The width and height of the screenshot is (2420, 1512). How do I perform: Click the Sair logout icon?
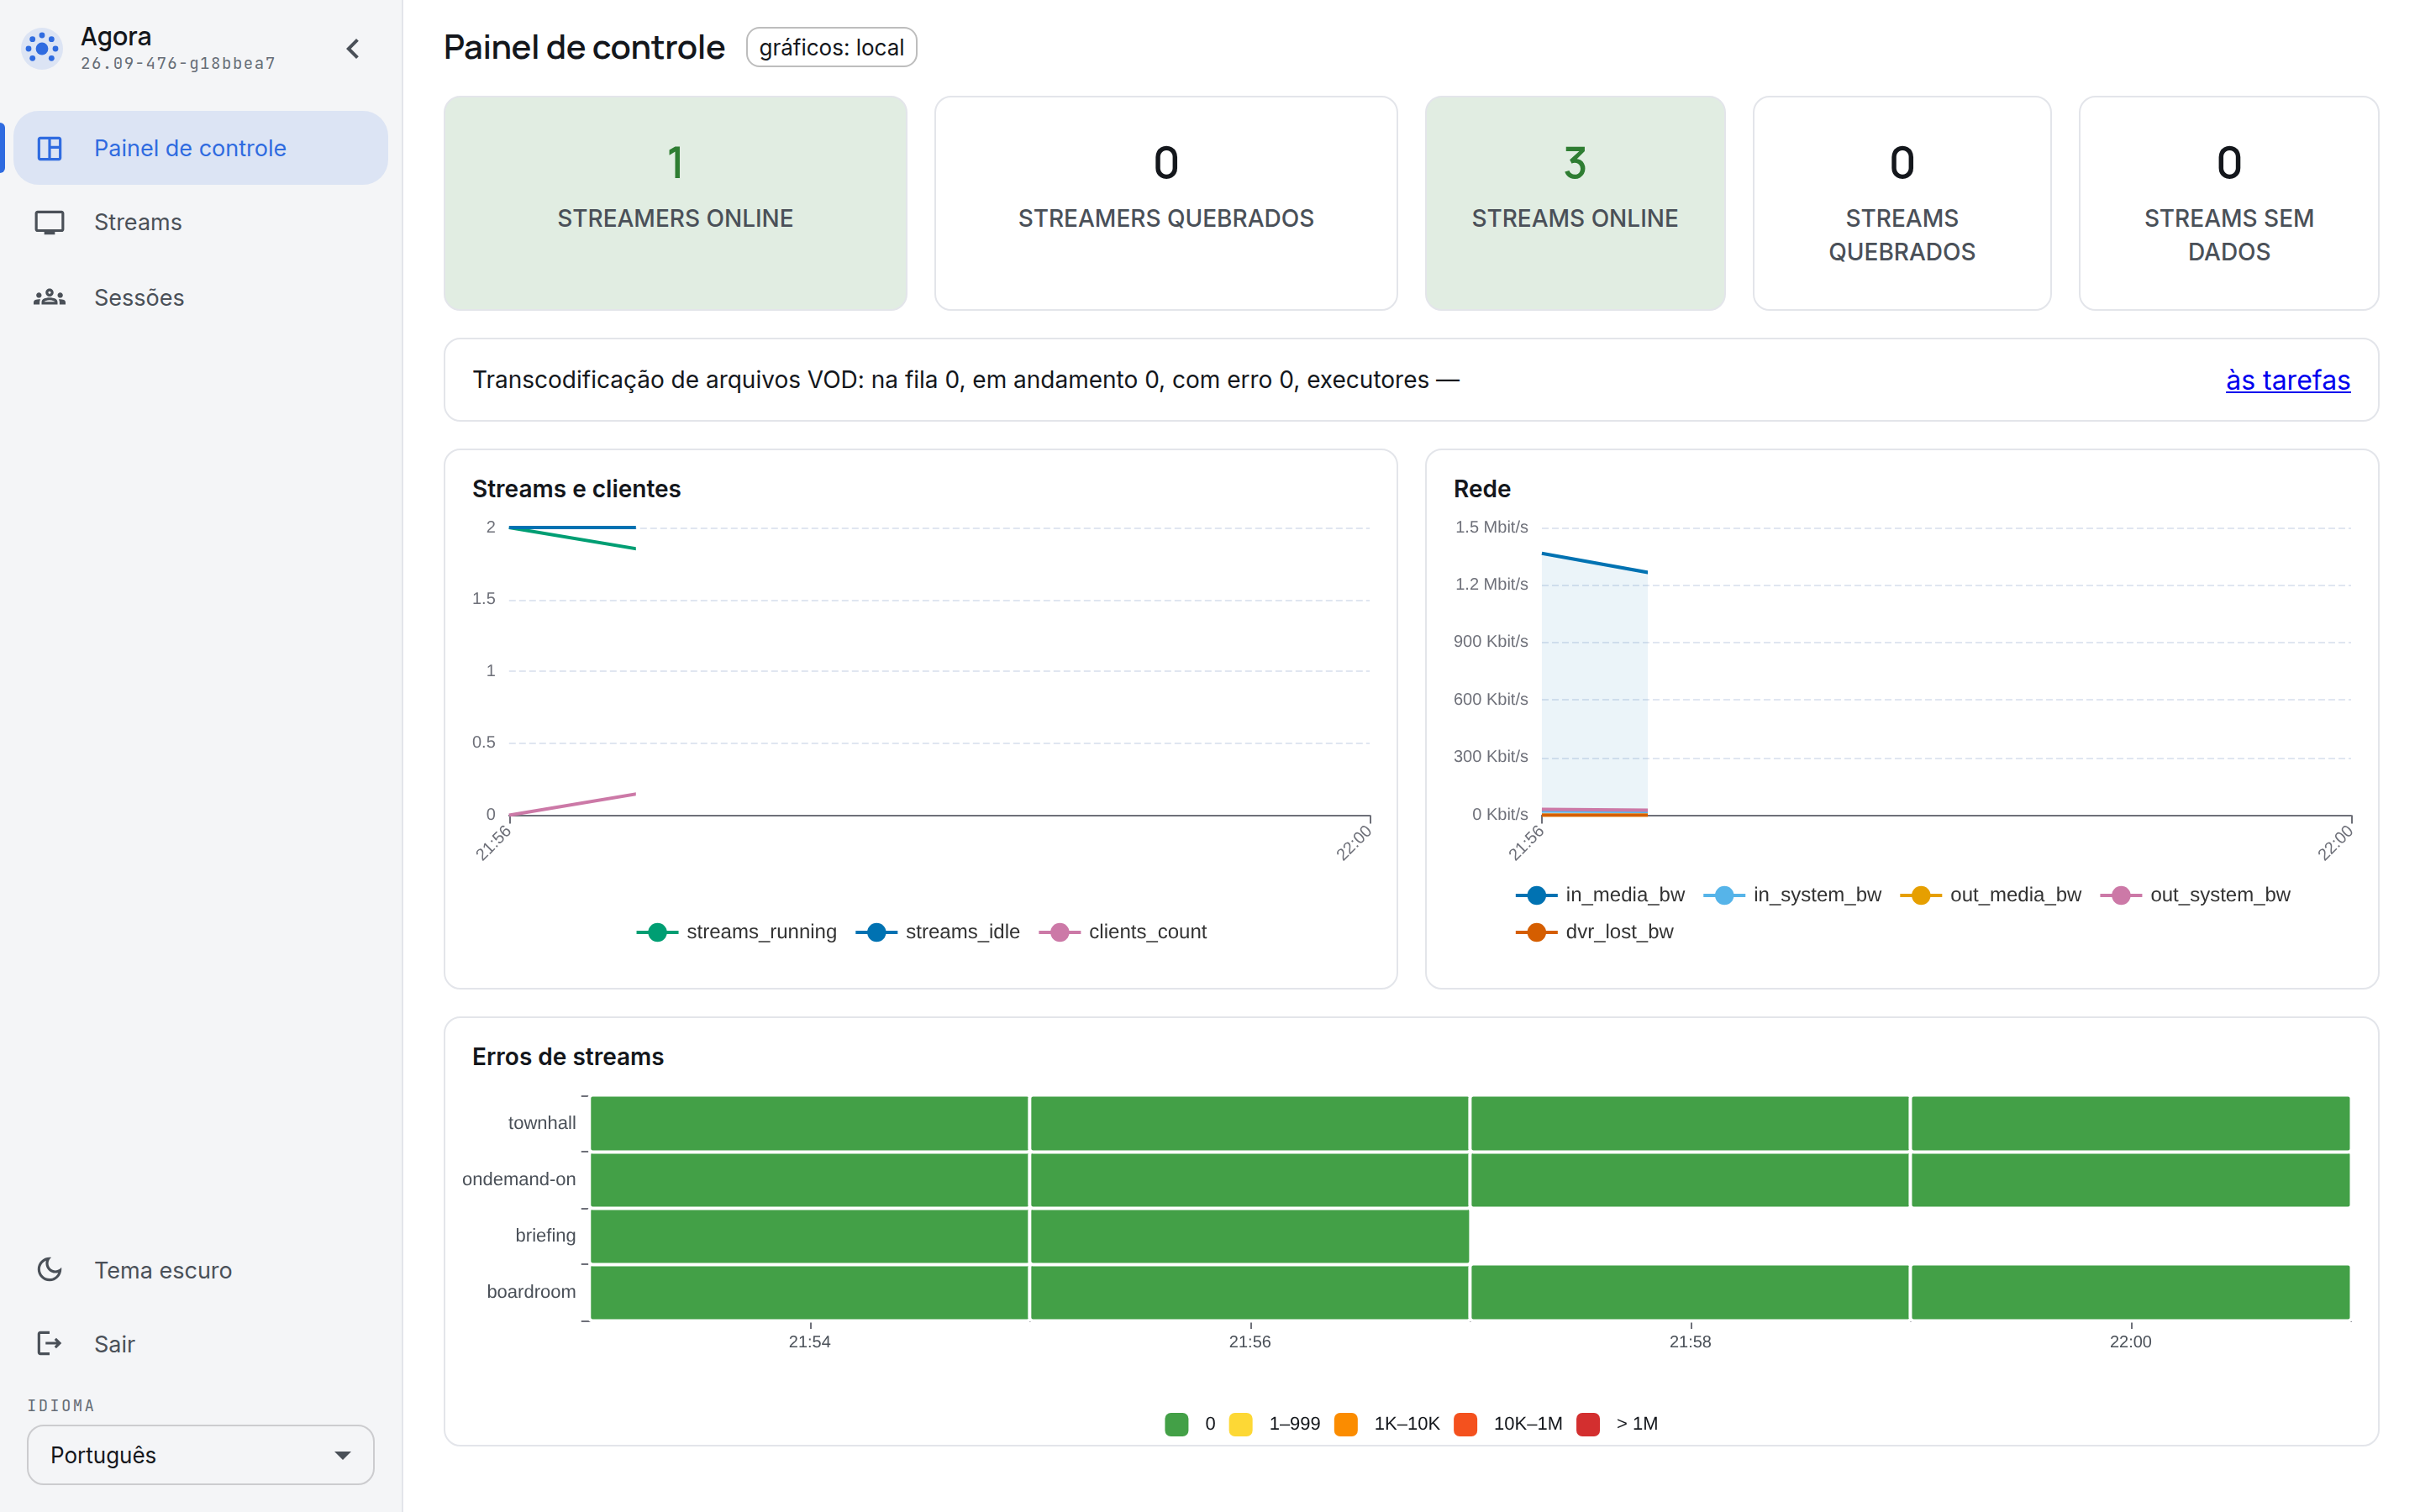(x=49, y=1343)
